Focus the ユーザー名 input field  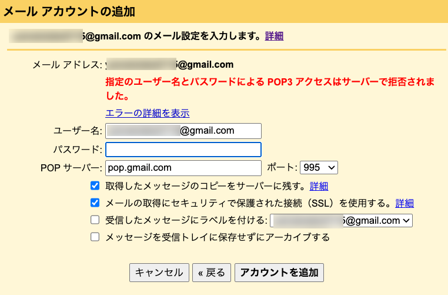(183, 131)
